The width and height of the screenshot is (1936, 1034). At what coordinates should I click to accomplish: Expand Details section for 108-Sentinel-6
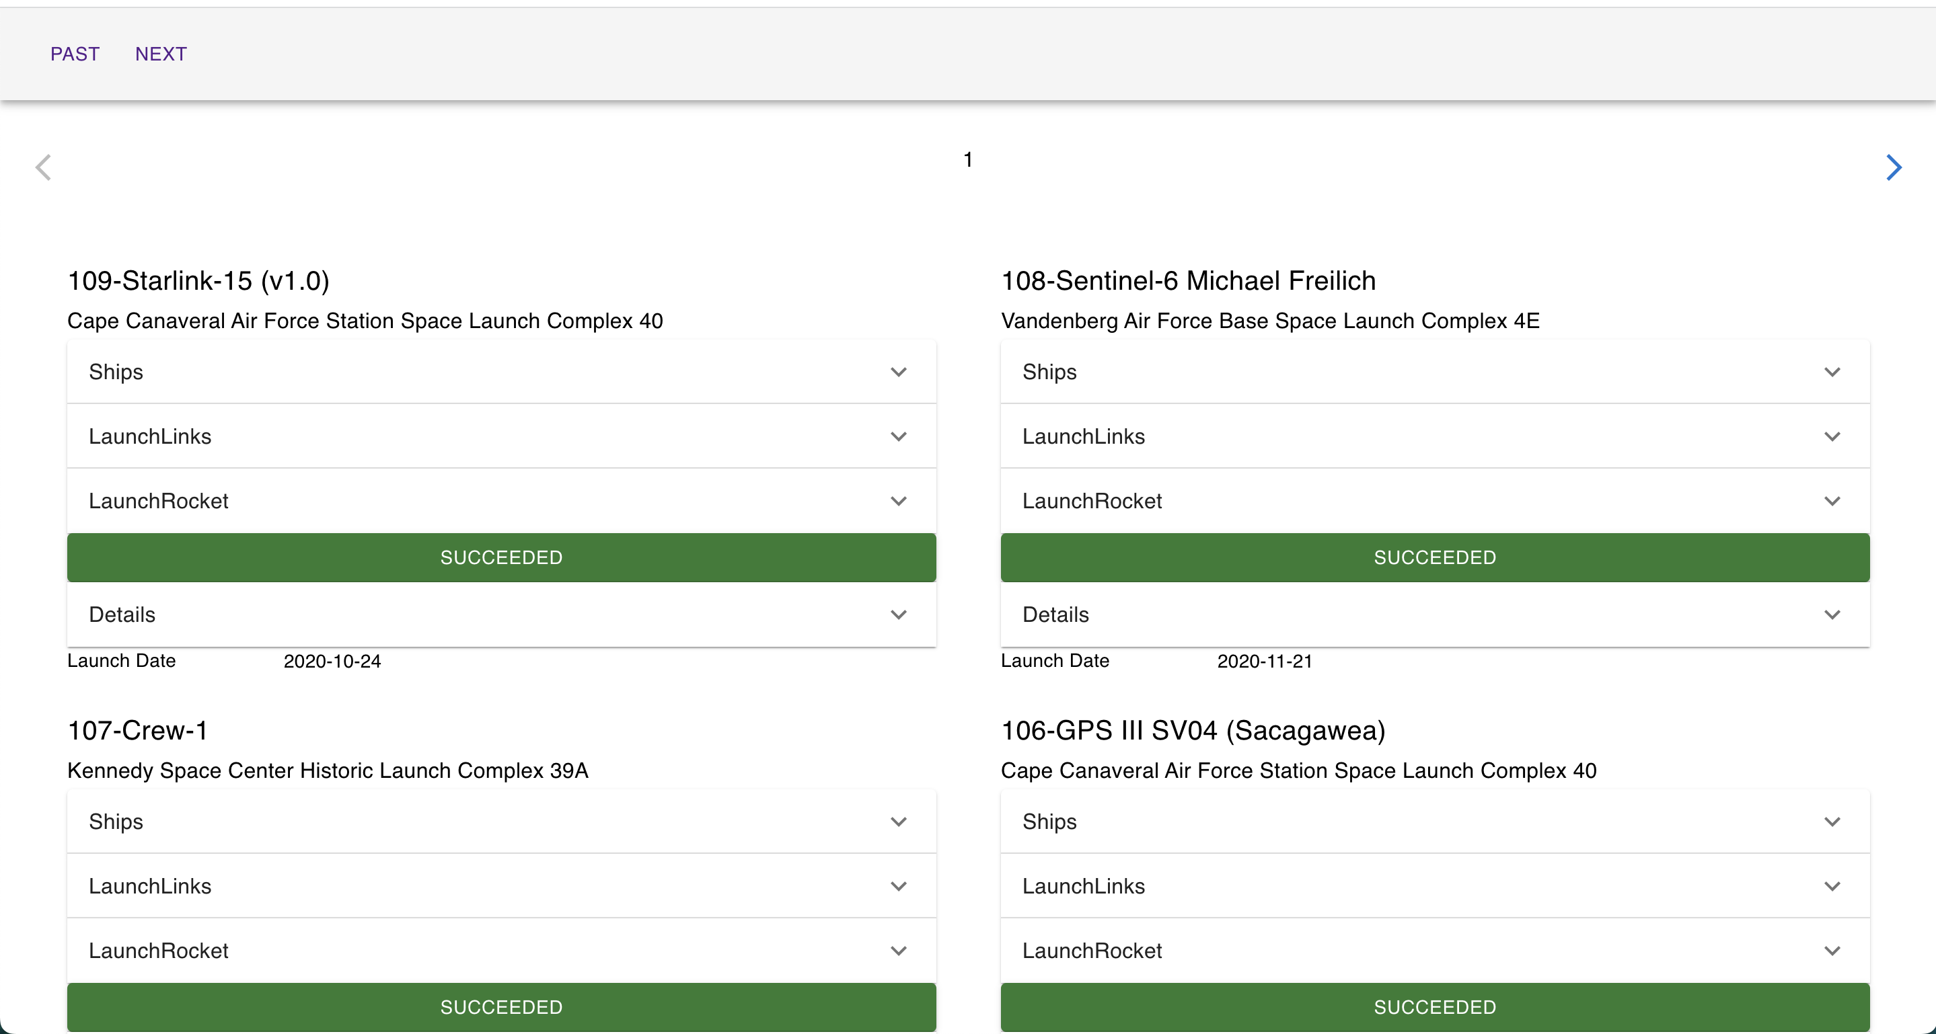(1832, 615)
